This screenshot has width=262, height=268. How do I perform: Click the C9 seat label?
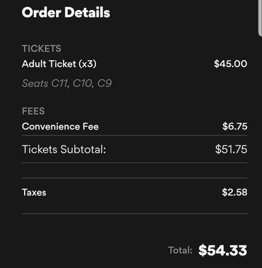point(104,83)
